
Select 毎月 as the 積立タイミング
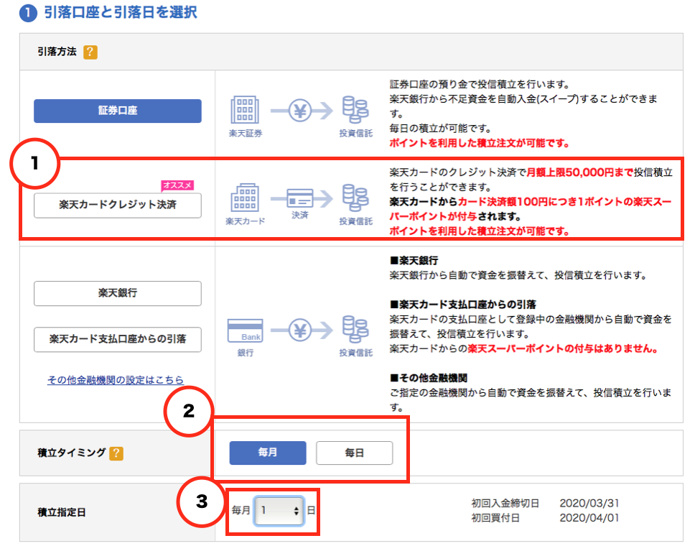point(268,453)
